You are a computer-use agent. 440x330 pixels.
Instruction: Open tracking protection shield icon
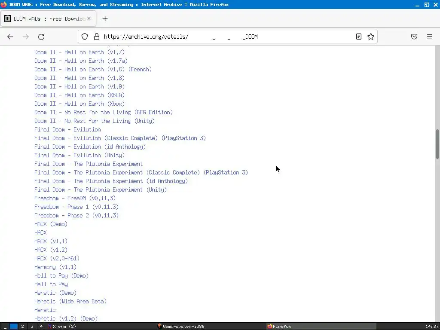pos(85,37)
